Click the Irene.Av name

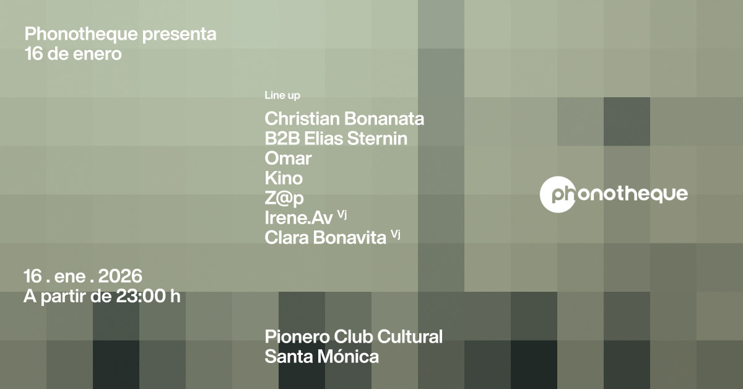click(298, 217)
